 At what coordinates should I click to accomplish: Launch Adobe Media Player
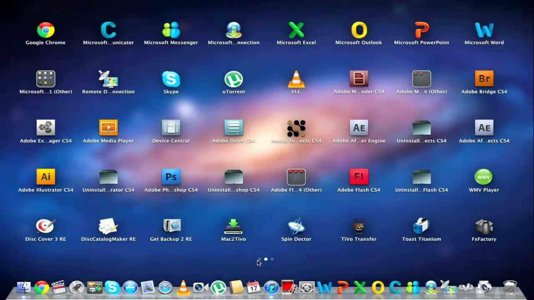pyautogui.click(x=108, y=128)
